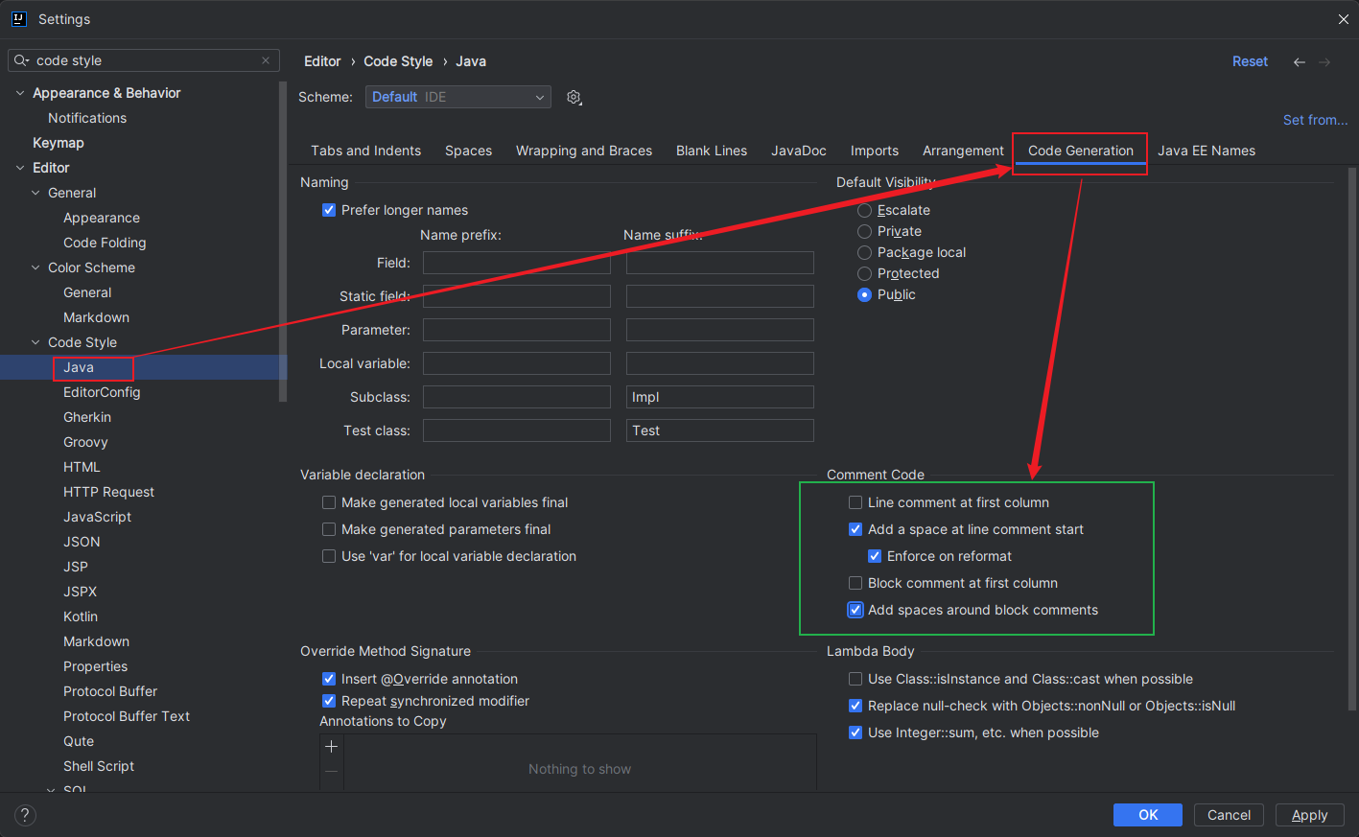Click the scheme settings gear icon
Screen dimensions: 1359x837
(574, 97)
